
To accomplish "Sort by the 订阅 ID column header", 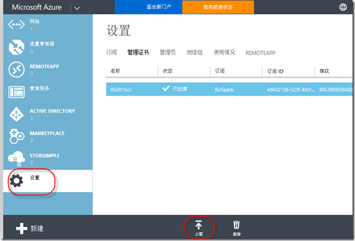I will tap(275, 71).
